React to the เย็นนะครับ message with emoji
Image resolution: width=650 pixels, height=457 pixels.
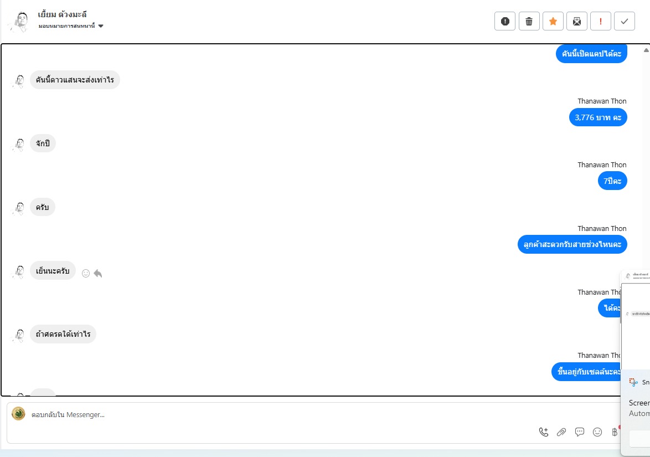86,273
